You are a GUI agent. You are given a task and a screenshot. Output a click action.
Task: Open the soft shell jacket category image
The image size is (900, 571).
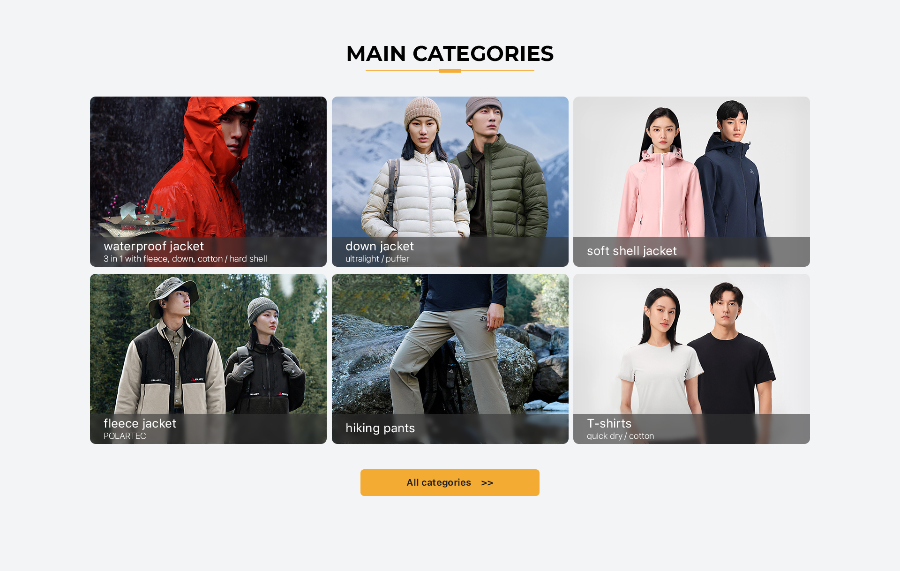coord(691,181)
